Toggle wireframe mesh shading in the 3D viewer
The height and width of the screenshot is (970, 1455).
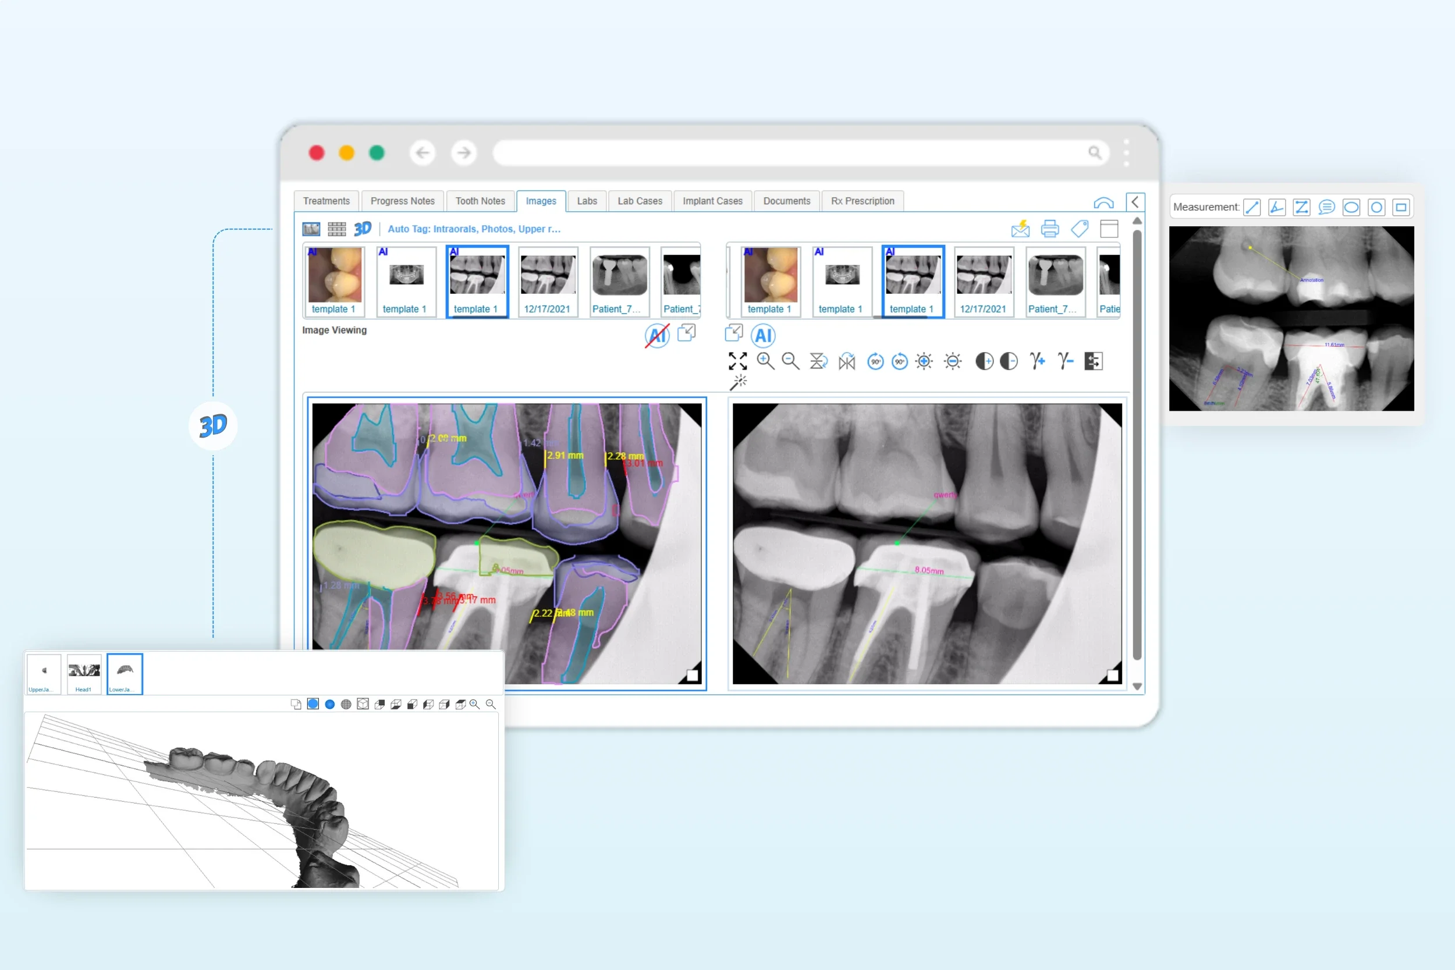coord(346,704)
